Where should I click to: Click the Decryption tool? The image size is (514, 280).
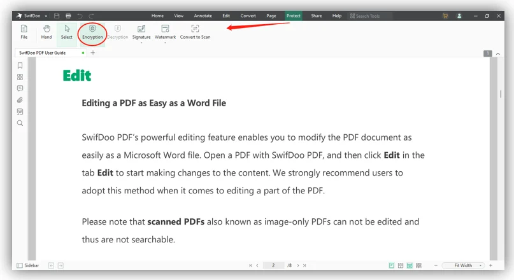[x=117, y=32]
